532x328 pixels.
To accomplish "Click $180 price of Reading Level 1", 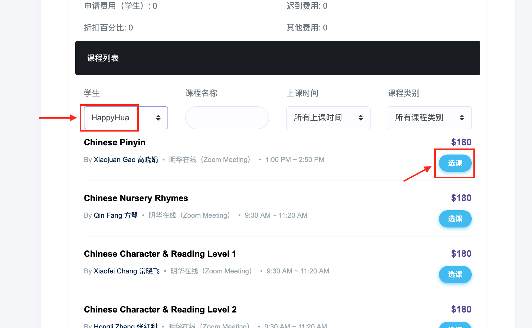I will click(461, 254).
